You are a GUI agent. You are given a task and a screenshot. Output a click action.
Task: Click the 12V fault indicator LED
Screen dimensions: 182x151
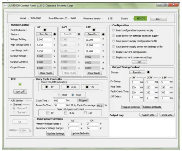pyautogui.click(x=94, y=30)
